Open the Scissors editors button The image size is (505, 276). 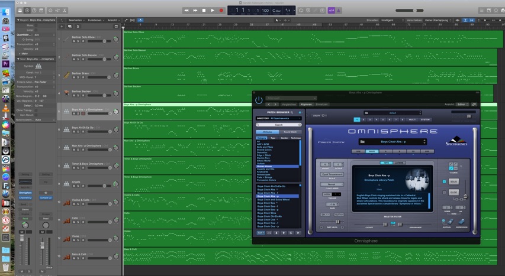[x=63, y=10]
